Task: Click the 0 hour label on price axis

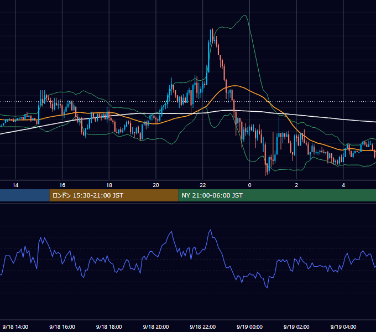Action: click(249, 185)
